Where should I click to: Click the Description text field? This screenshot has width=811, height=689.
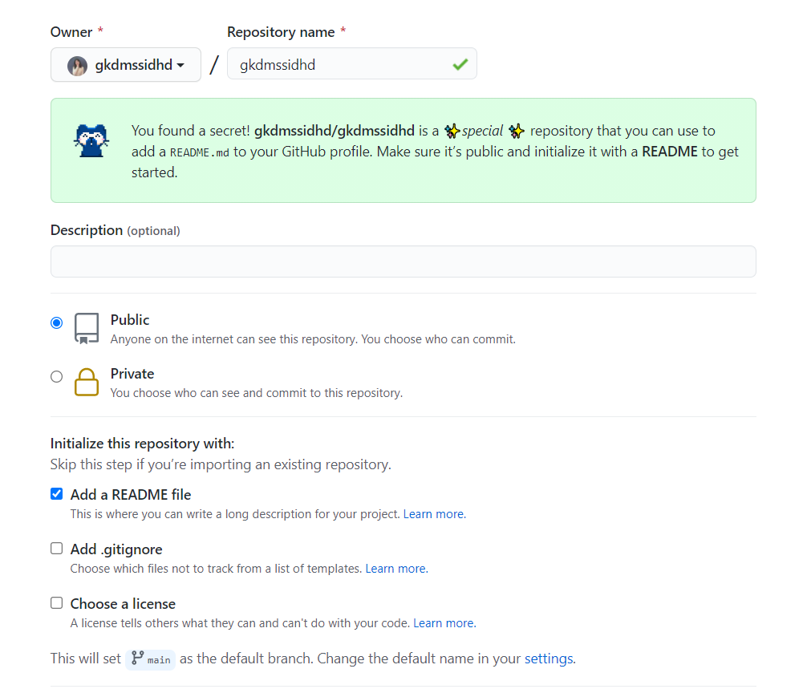403,261
